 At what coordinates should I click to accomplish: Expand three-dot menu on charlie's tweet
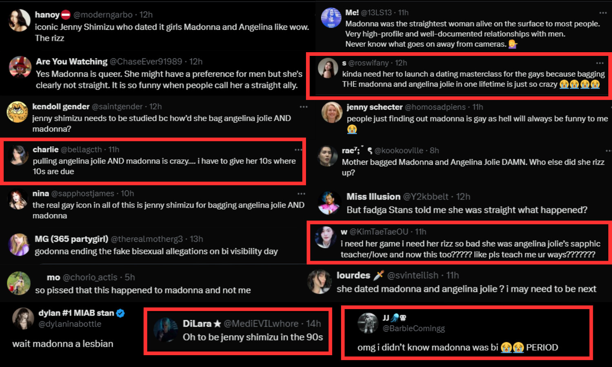point(298,150)
